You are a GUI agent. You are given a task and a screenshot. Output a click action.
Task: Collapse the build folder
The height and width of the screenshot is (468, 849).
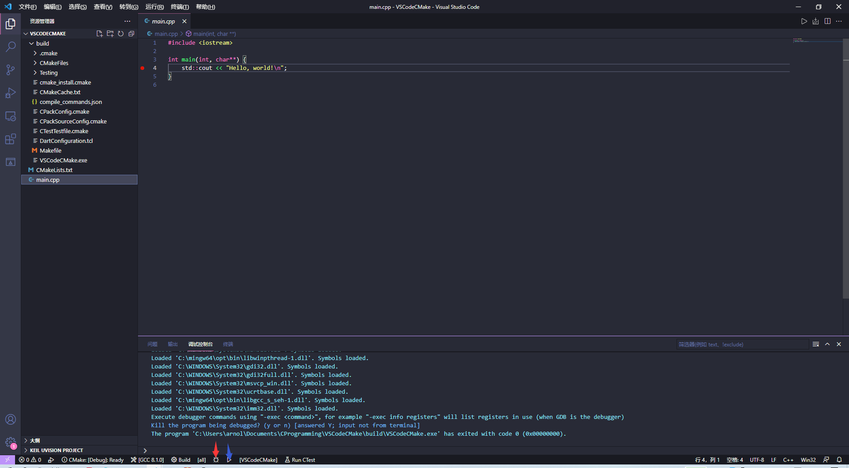point(42,43)
